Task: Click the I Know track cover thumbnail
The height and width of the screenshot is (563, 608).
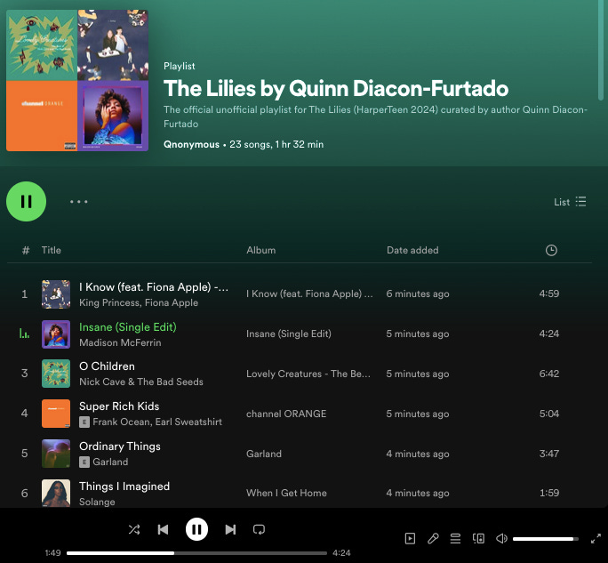Action: 56,294
